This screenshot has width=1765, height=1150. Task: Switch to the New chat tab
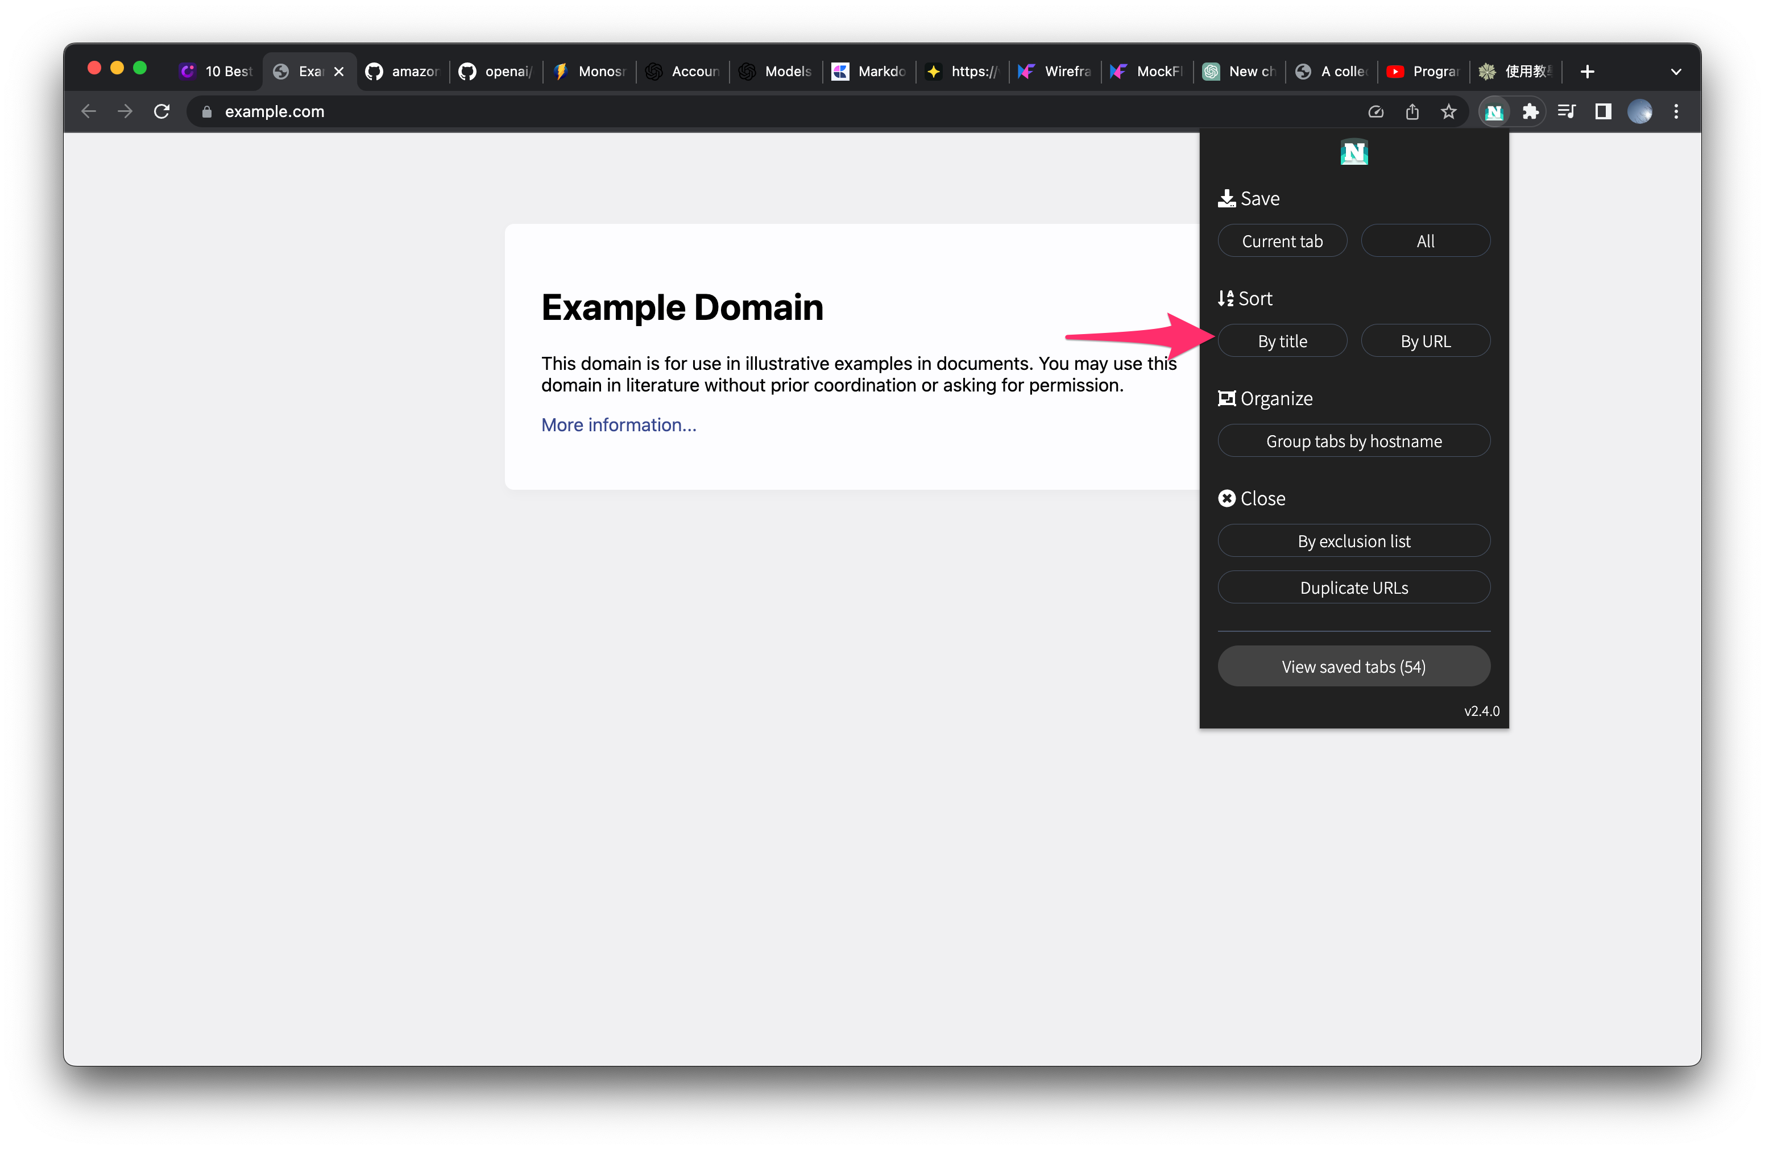(1240, 71)
